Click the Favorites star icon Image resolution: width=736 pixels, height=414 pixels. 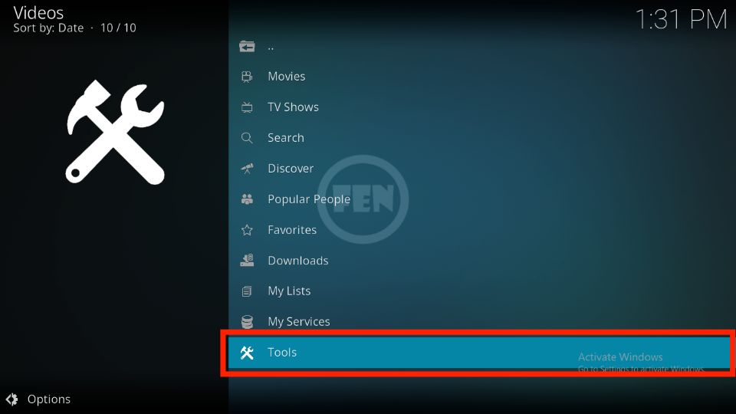(x=247, y=230)
